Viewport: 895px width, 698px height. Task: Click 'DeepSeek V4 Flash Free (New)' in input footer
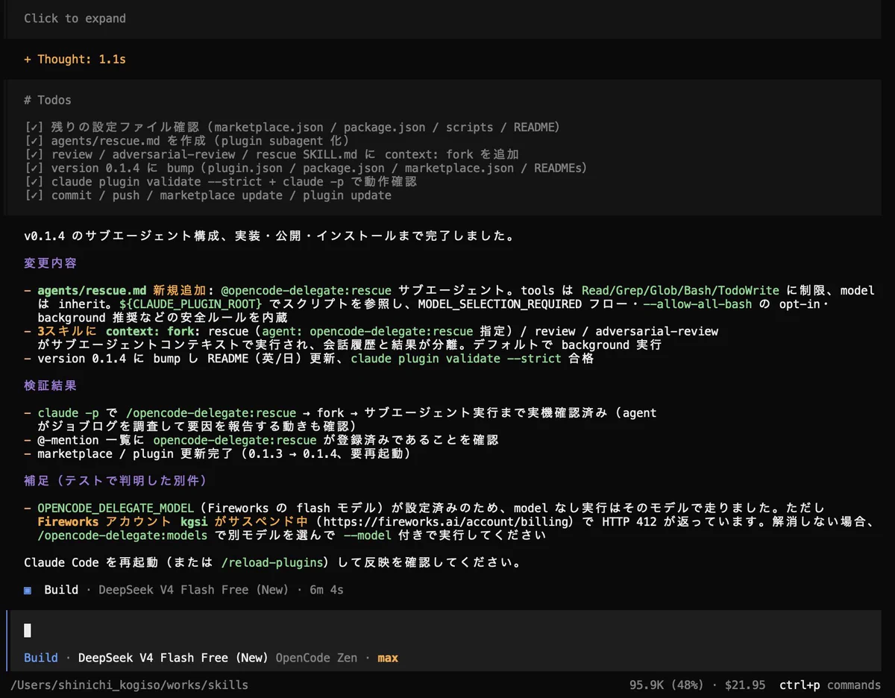click(173, 658)
